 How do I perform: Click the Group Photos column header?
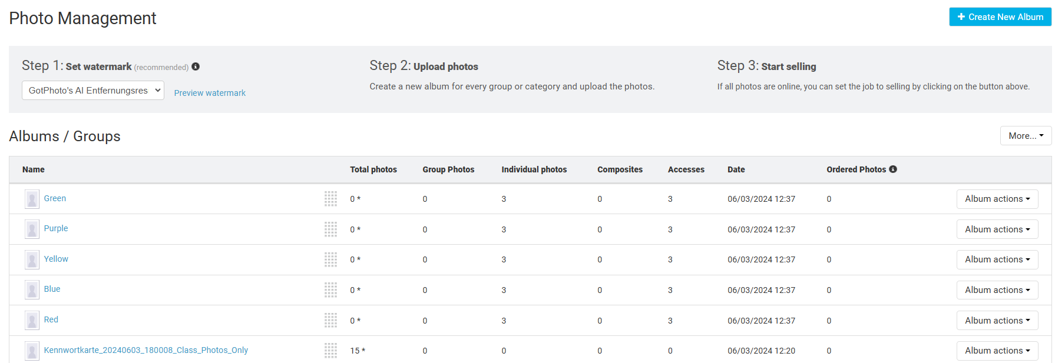[448, 169]
